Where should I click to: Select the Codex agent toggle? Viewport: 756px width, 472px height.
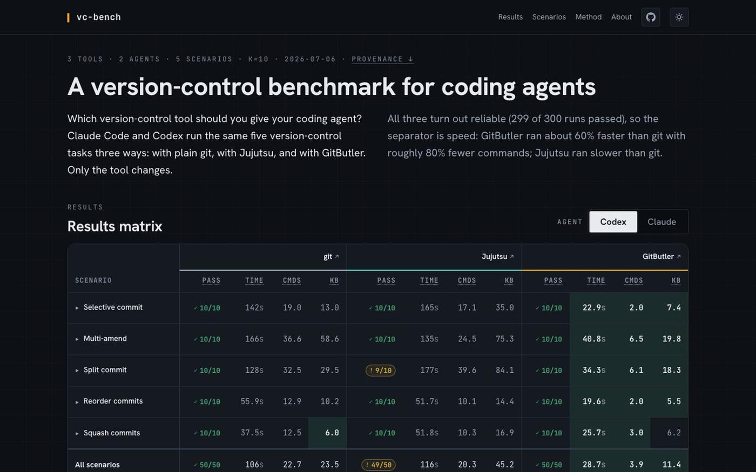click(613, 222)
